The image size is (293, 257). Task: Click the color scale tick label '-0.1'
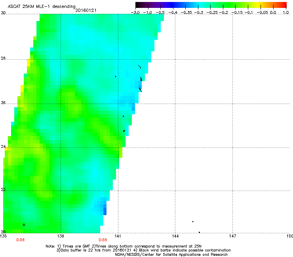[249, 13]
